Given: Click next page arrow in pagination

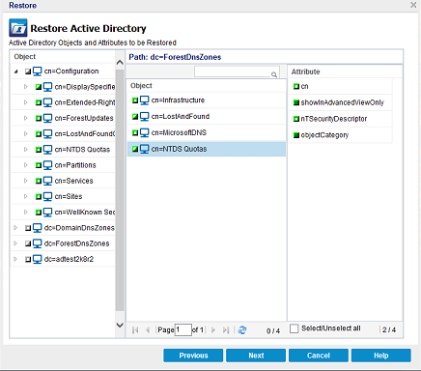Looking at the screenshot, I should point(213,330).
